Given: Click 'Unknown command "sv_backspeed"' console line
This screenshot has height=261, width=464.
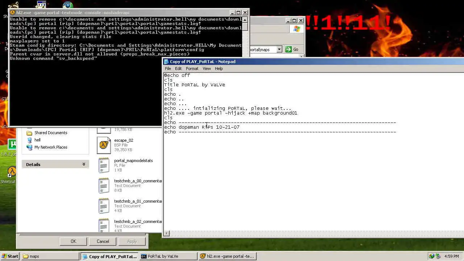Looking at the screenshot, I should click(x=53, y=58).
